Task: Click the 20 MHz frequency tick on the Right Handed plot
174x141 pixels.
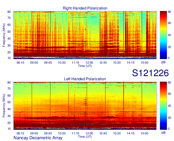Action: tap(9, 52)
